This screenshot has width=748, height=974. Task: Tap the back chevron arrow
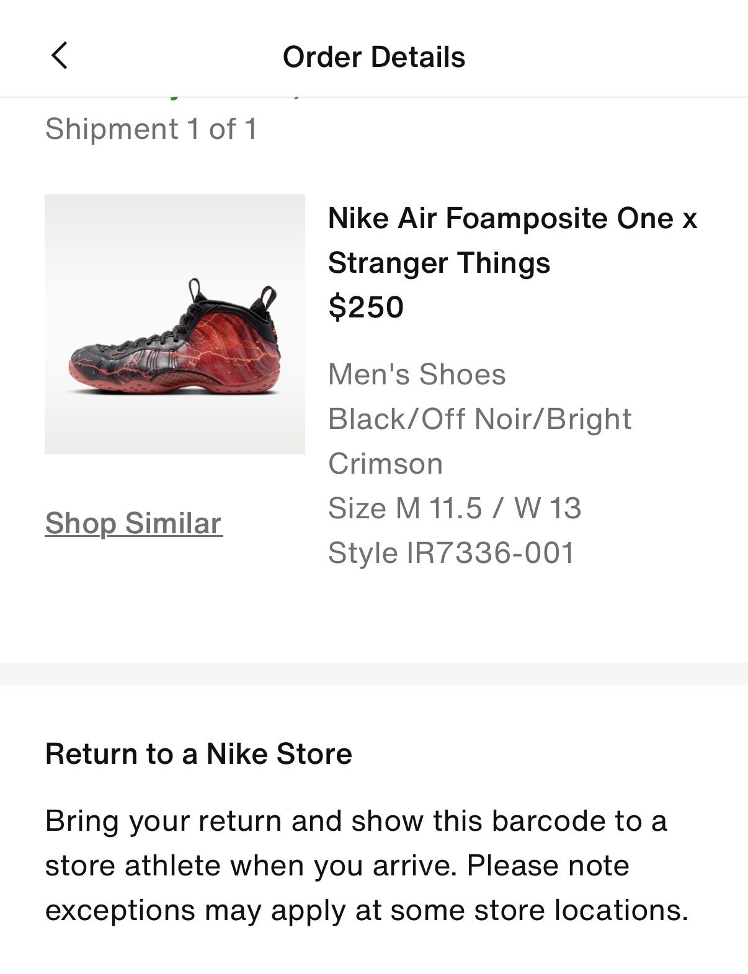pyautogui.click(x=60, y=56)
